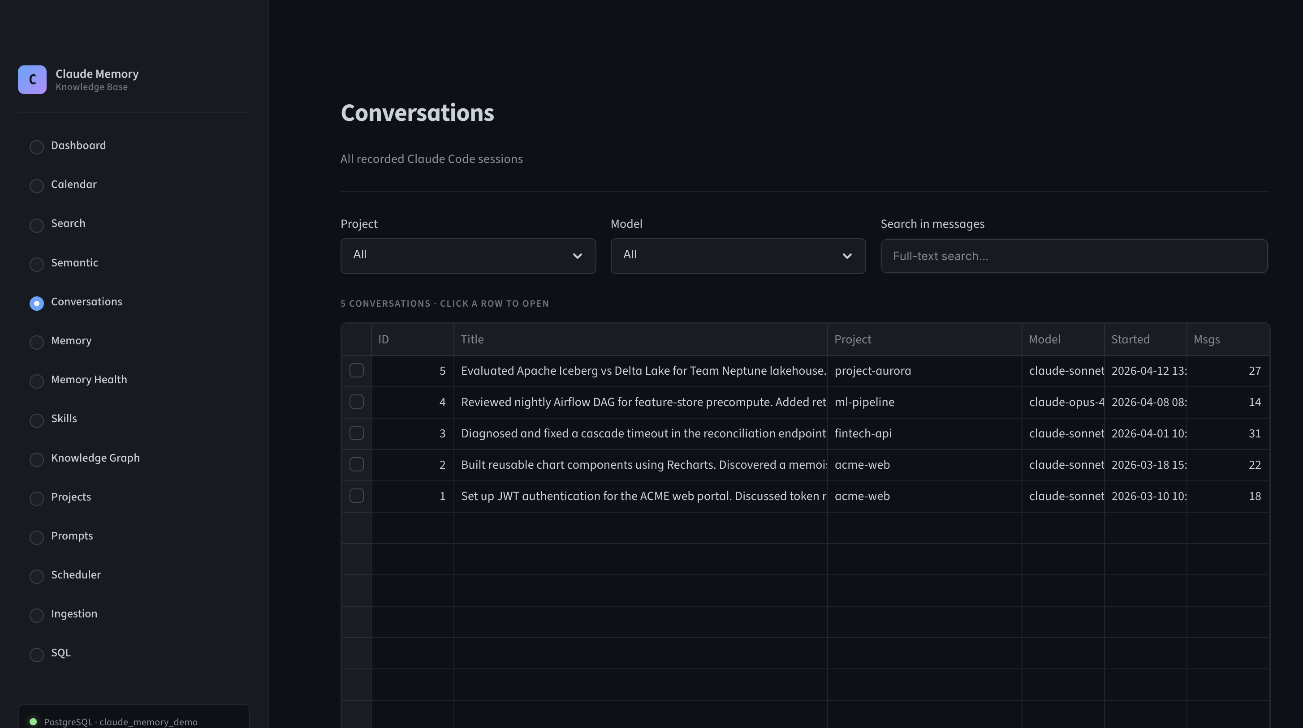Click the Full-text search input field

(1074, 256)
